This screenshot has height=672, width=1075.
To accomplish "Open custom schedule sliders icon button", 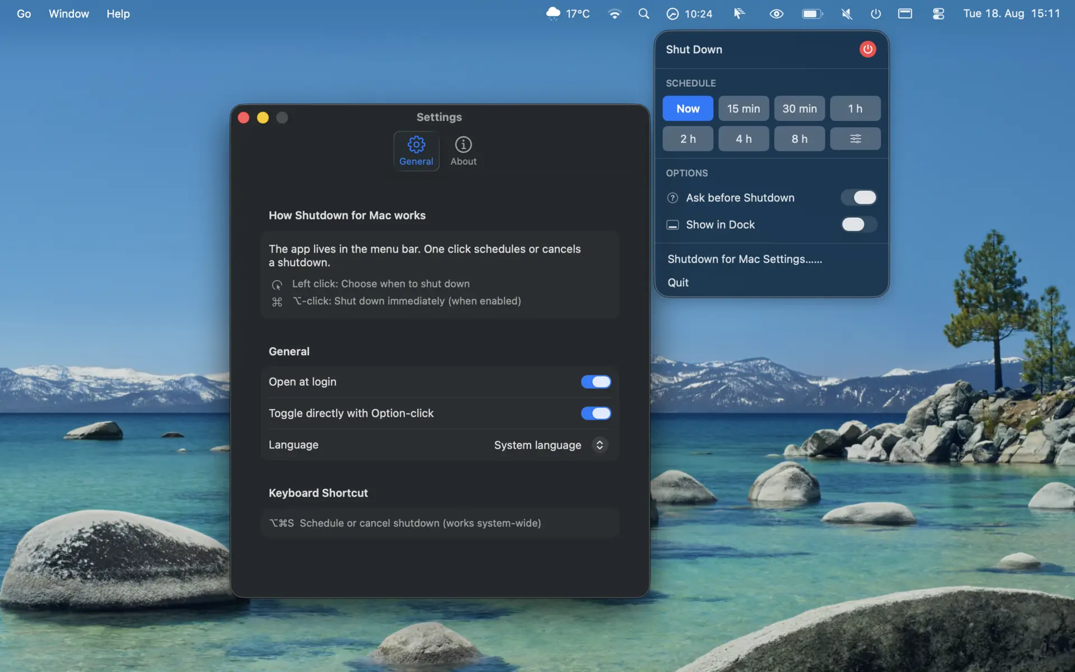I will point(855,139).
